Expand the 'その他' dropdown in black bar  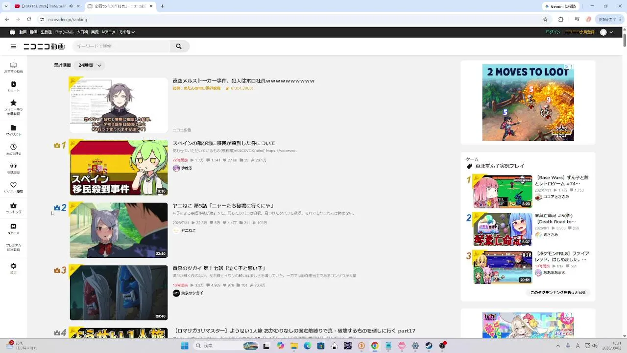tap(127, 32)
